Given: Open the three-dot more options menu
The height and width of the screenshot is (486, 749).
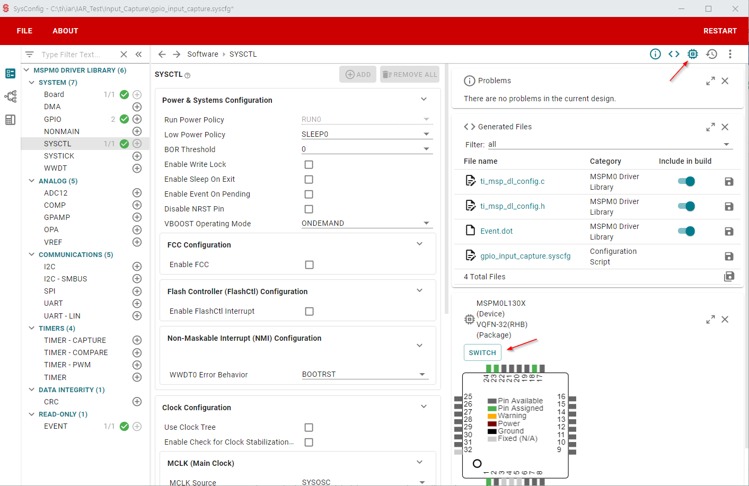Looking at the screenshot, I should (x=730, y=54).
